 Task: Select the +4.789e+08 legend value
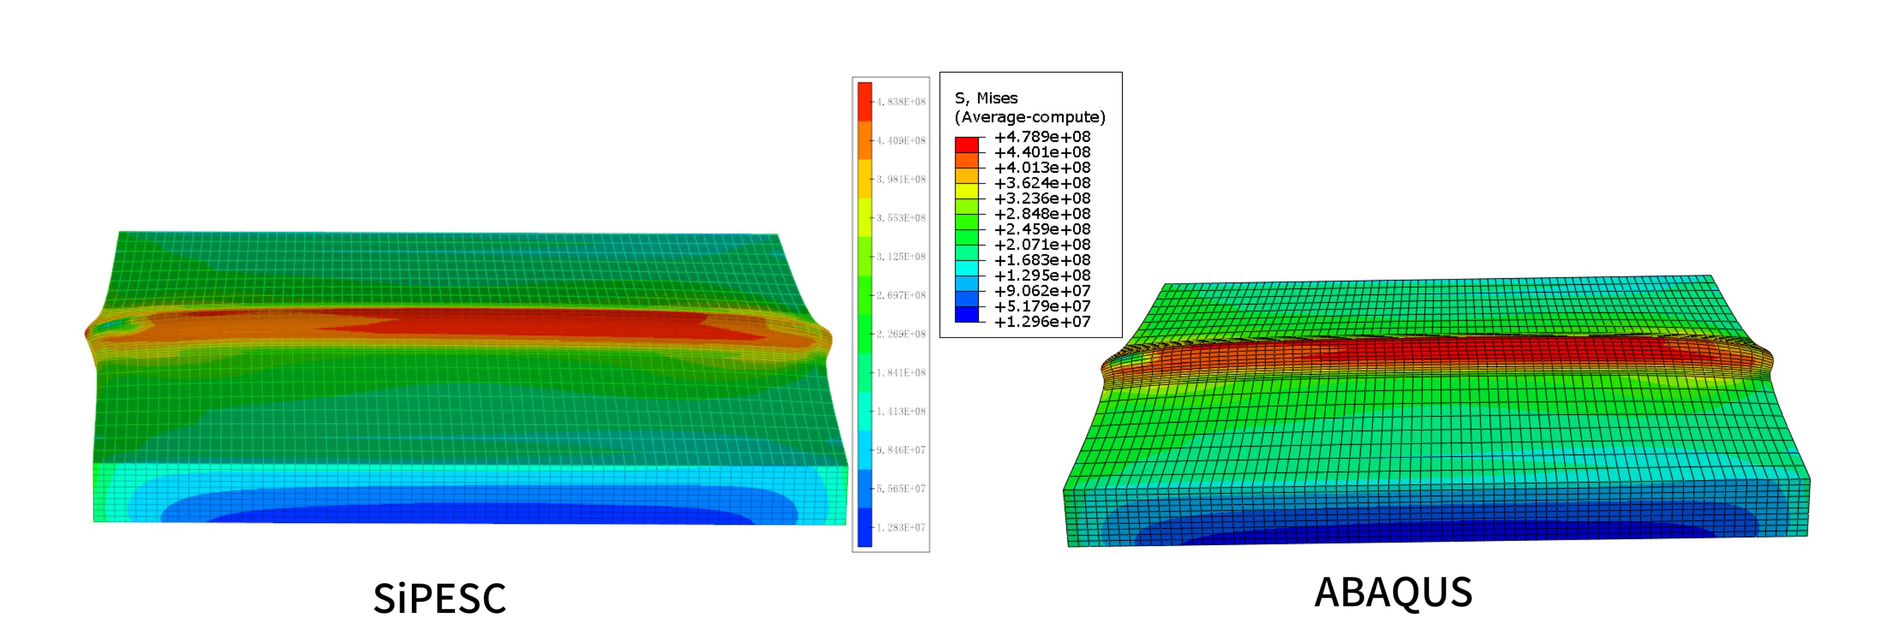(x=1042, y=137)
